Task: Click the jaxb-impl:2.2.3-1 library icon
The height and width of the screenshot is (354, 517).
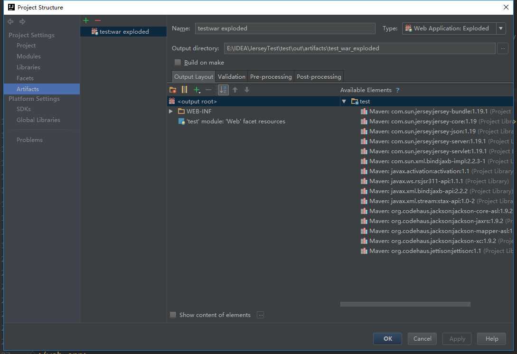Action: (364, 161)
